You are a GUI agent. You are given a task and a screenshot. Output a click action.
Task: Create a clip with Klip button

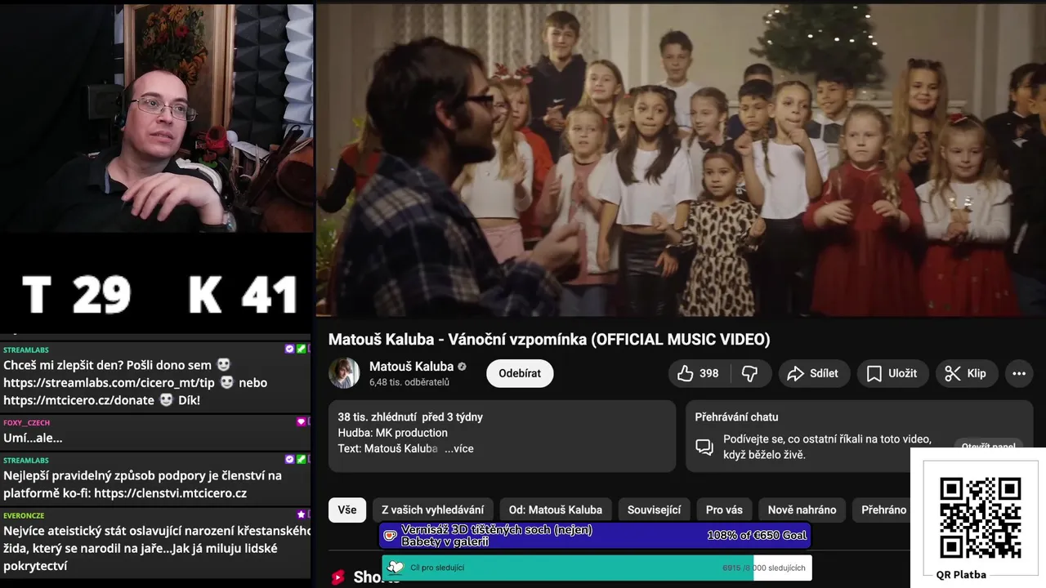point(966,373)
